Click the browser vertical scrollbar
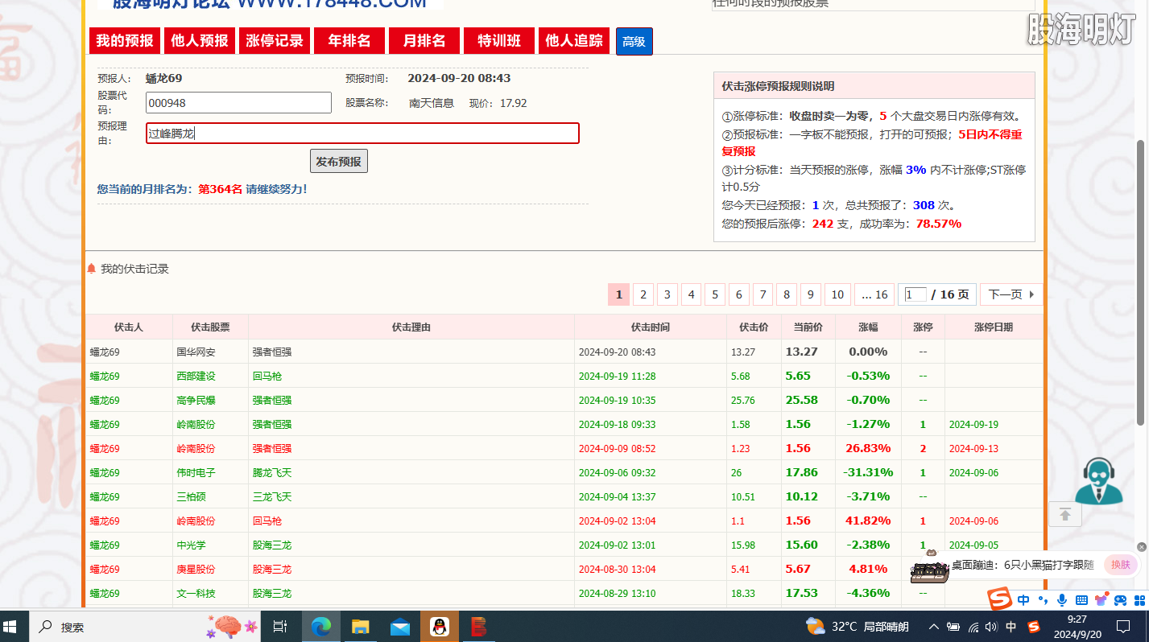The width and height of the screenshot is (1149, 642). click(x=1140, y=282)
